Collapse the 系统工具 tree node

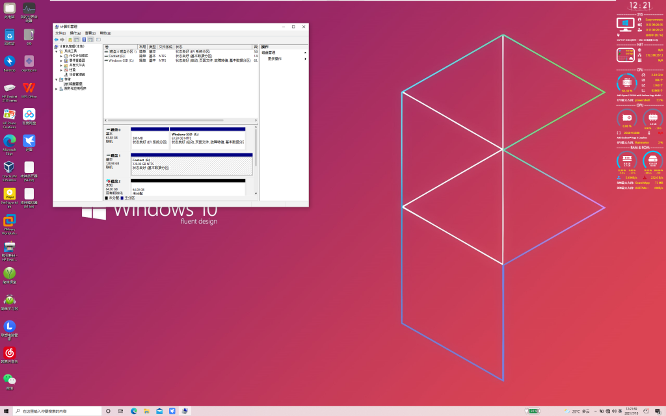click(x=57, y=51)
